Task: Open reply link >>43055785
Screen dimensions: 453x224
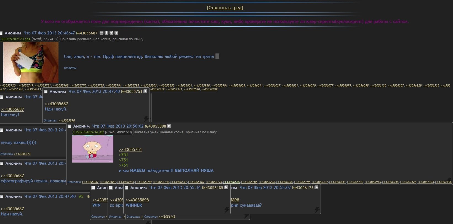Action: click(95, 86)
